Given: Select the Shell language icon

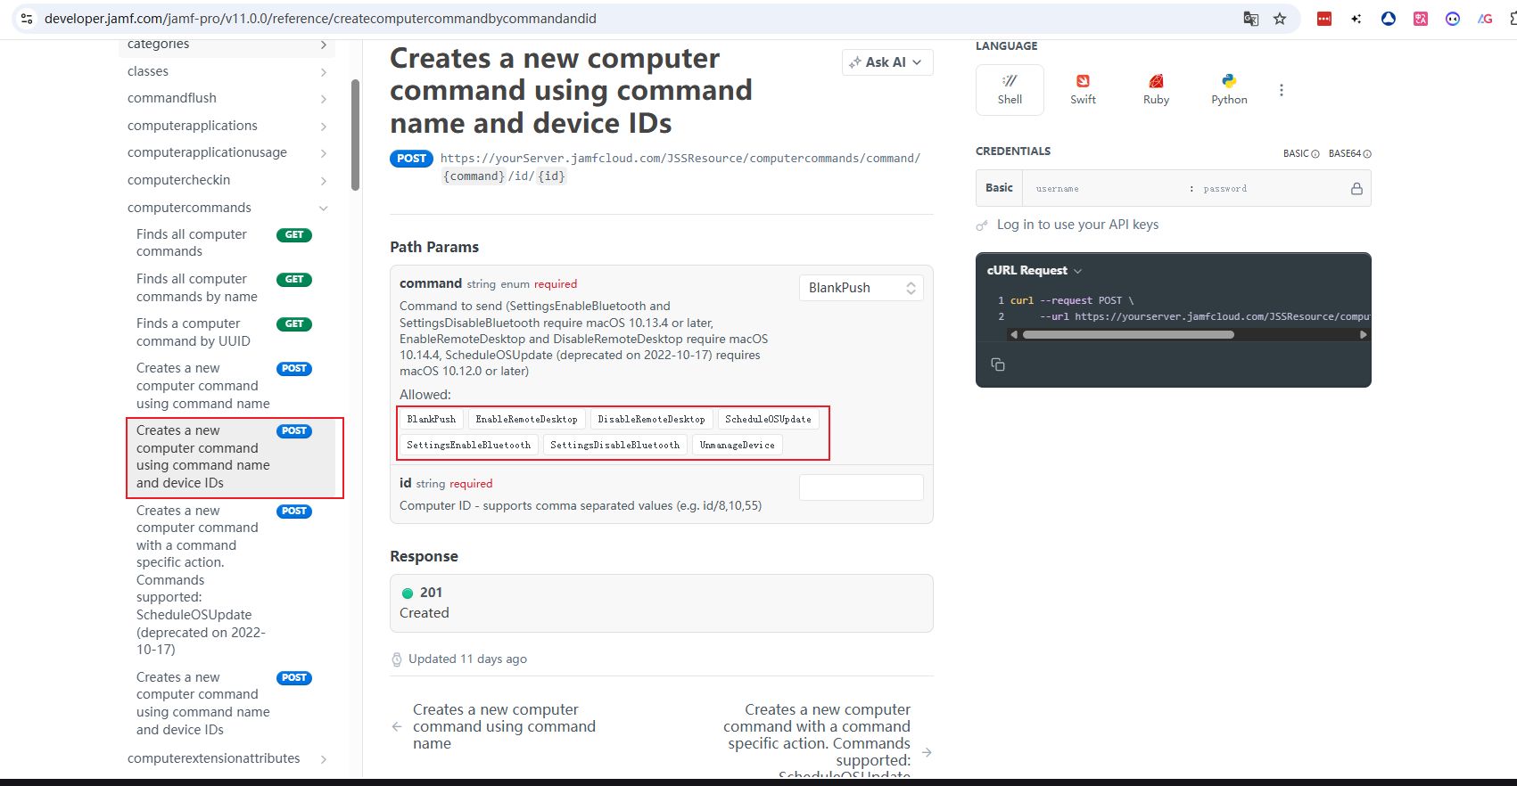Looking at the screenshot, I should point(1010,90).
